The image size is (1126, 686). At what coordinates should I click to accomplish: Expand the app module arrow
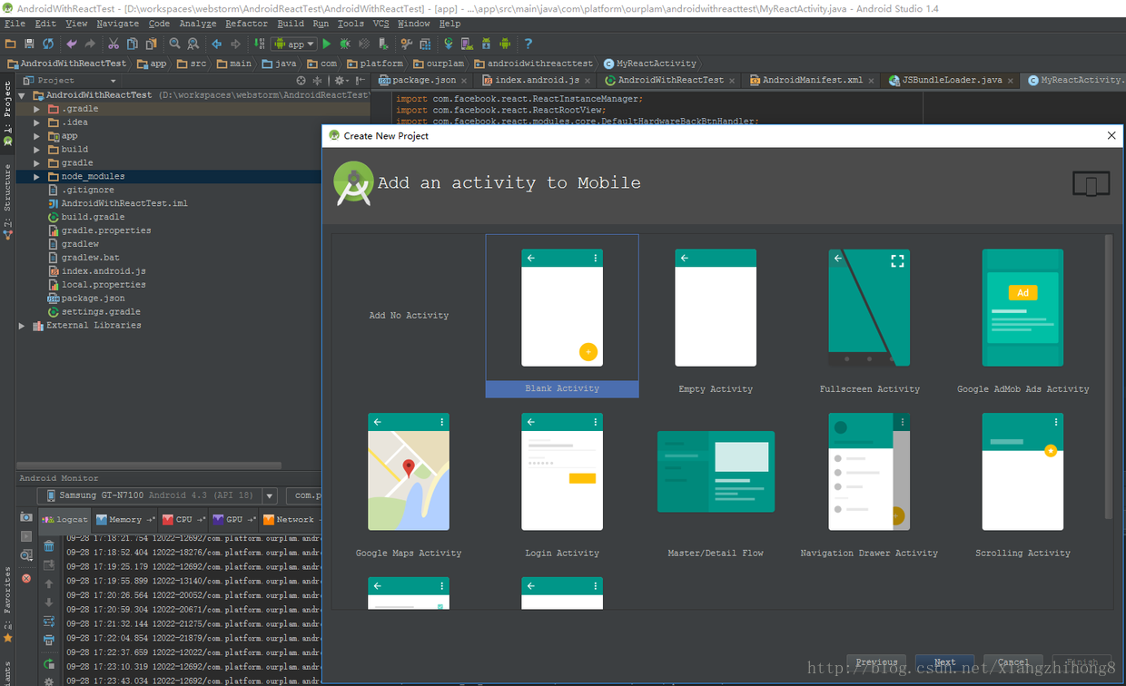coord(37,136)
